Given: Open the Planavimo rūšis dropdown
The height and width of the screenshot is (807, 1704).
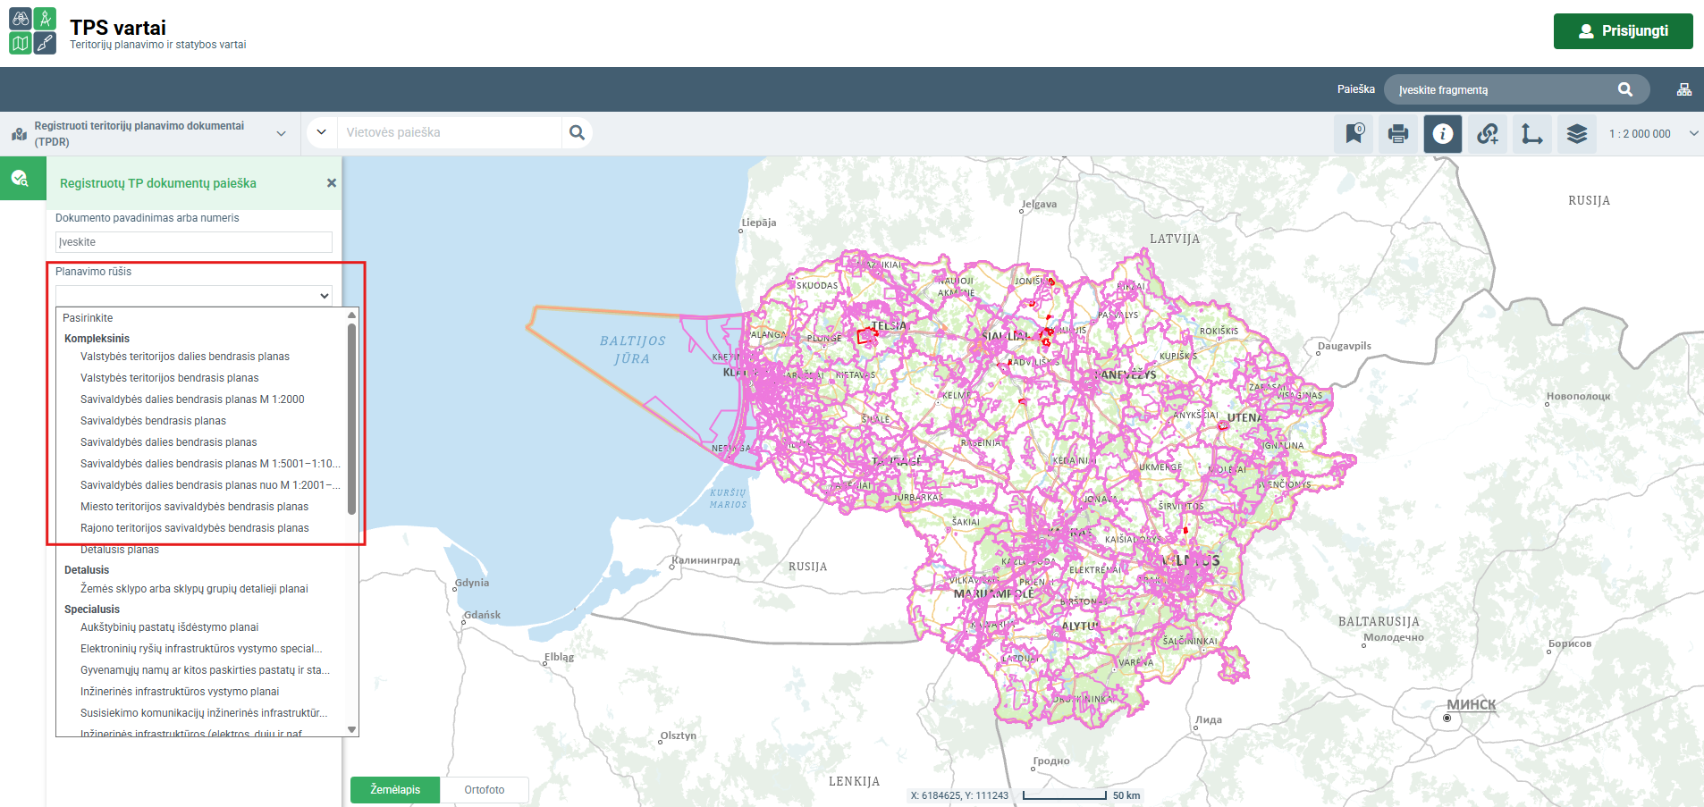Looking at the screenshot, I should [x=193, y=295].
